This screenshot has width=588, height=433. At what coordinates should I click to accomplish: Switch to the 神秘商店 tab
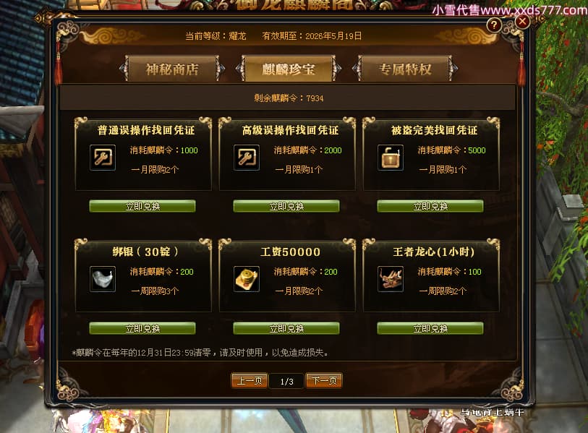[x=172, y=69]
